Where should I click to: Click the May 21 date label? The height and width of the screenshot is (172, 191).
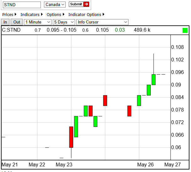[x=10, y=165]
